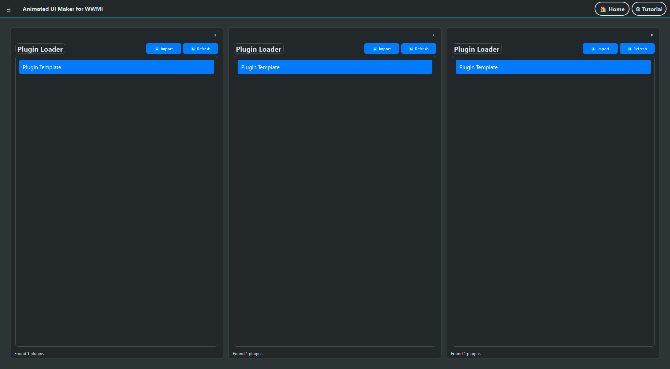
Task: Select Plugin Template in the third Plugin Loader
Action: [553, 67]
